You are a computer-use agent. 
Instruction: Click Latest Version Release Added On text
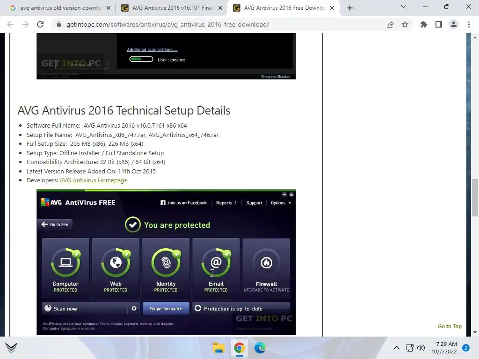click(91, 171)
